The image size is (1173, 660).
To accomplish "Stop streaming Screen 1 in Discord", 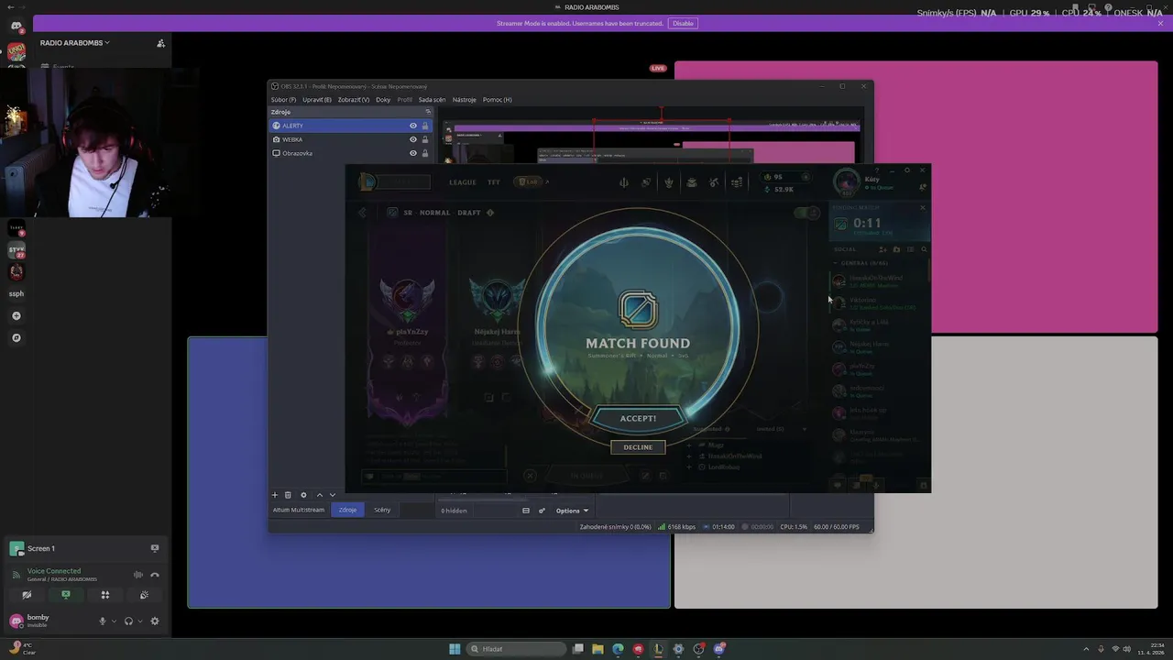I will (x=155, y=548).
